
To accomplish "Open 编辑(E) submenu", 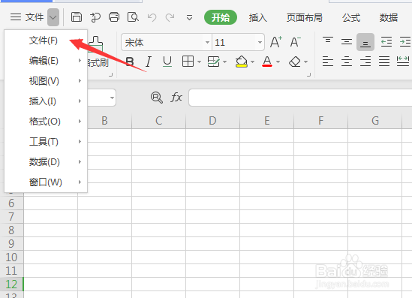I will 46,61.
